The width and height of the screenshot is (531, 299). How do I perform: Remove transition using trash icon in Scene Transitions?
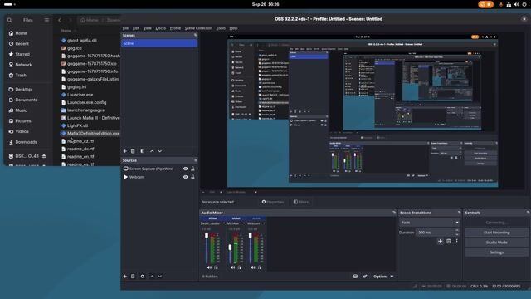coord(449,242)
